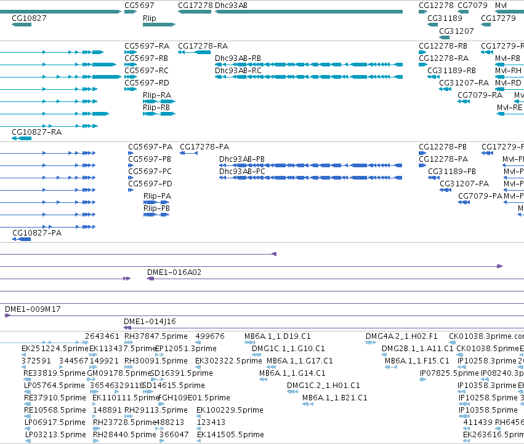Select protein CG7079-PA
Viewport: 524px width, 444px height.
click(464, 202)
